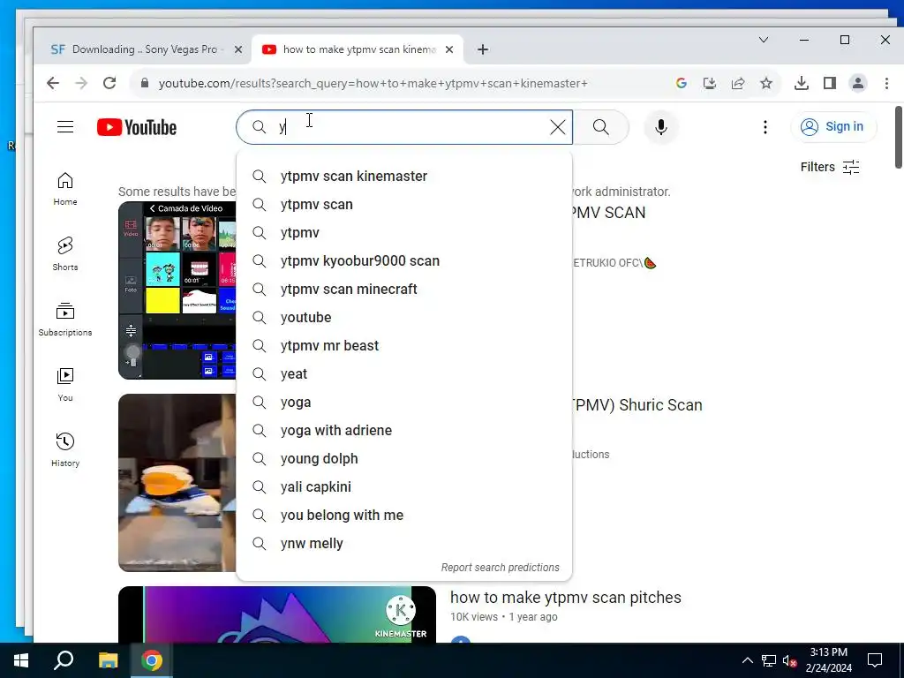Screen dimensions: 904x678
Task: Open Windows Start menu
Action: point(21,660)
